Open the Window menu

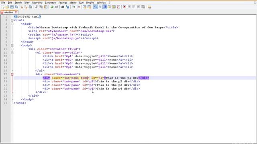[101, 3]
